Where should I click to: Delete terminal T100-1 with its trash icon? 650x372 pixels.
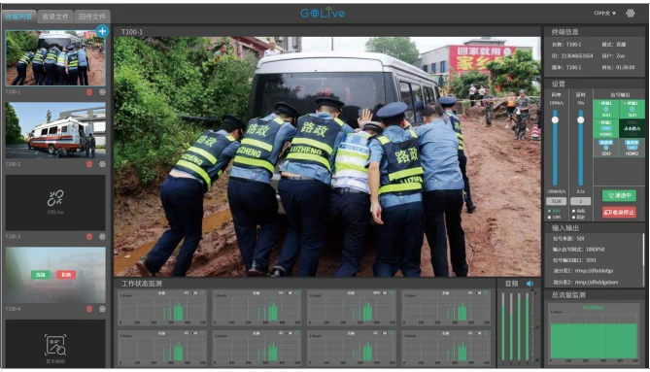(89, 92)
